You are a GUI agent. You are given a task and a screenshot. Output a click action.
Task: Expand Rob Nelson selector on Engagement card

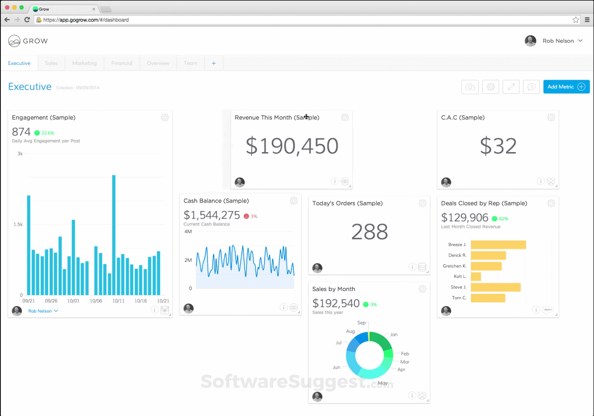[x=43, y=311]
